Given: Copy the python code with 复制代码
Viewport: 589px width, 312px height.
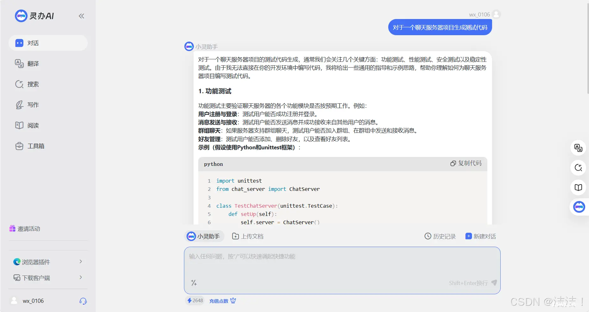Looking at the screenshot, I should tap(466, 163).
